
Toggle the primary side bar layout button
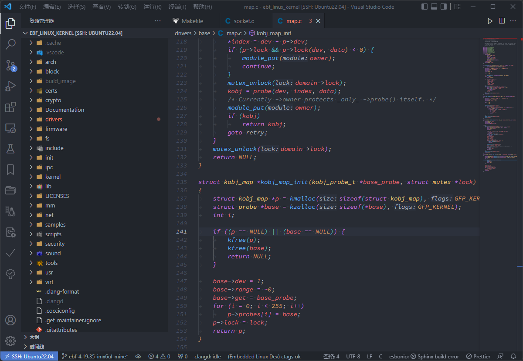click(425, 7)
